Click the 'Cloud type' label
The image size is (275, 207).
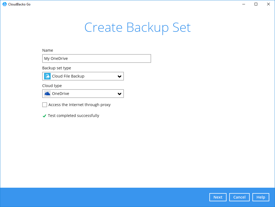point(52,86)
